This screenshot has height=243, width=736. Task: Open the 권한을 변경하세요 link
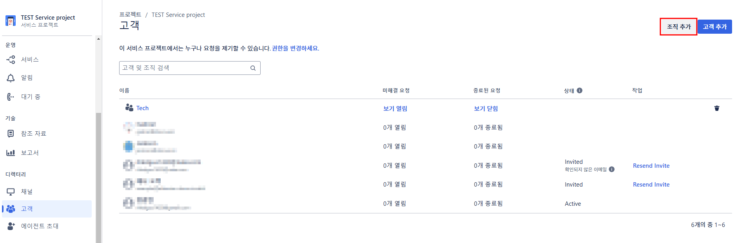tap(295, 48)
